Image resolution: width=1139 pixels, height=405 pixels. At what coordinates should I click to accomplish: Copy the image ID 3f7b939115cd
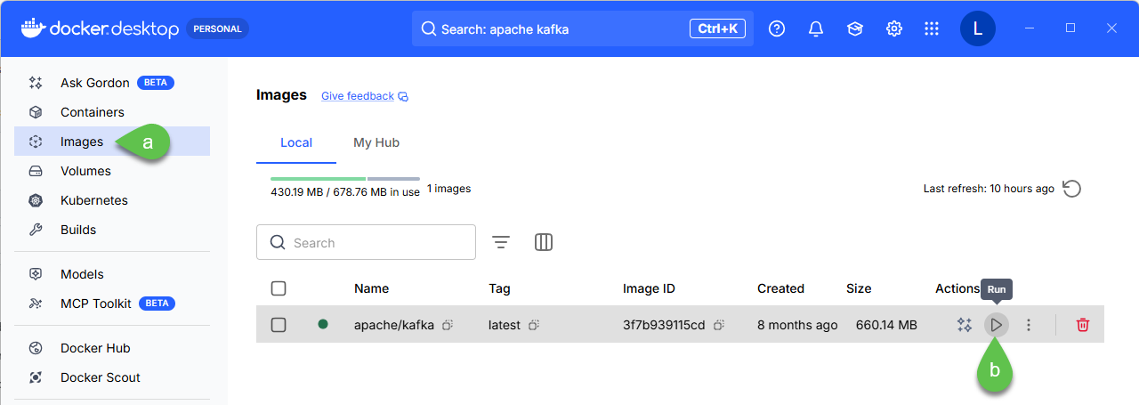[718, 325]
